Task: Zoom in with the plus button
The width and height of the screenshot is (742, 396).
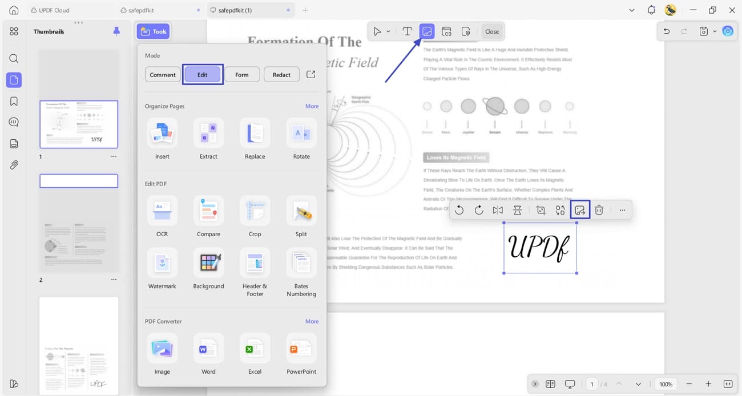Action: pos(708,384)
